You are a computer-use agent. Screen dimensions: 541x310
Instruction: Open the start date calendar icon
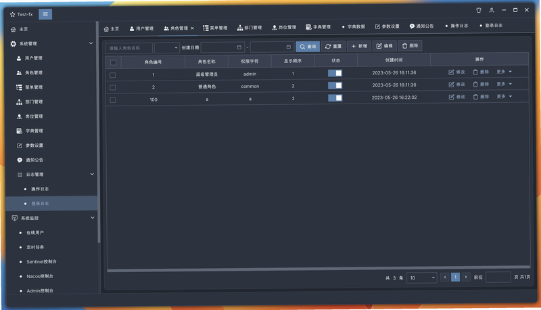point(239,47)
